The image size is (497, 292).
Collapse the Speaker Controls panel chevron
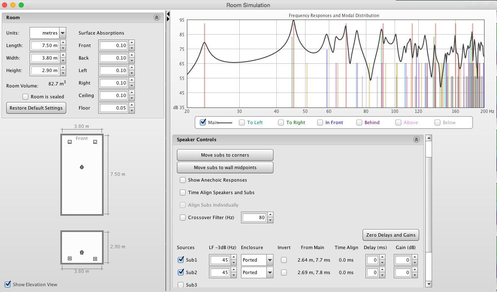416,140
